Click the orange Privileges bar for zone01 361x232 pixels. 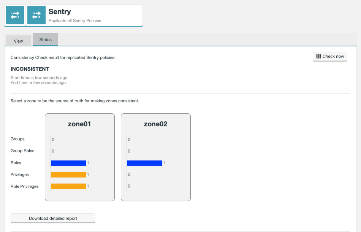click(68, 174)
